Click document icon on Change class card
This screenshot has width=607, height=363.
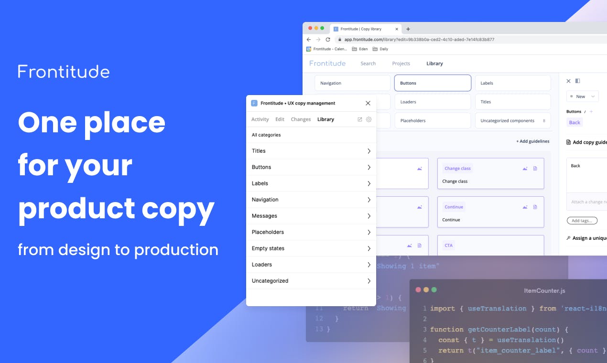(x=535, y=168)
